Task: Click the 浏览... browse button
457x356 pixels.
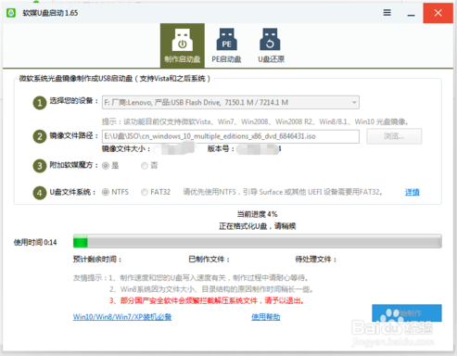Action: pos(394,136)
